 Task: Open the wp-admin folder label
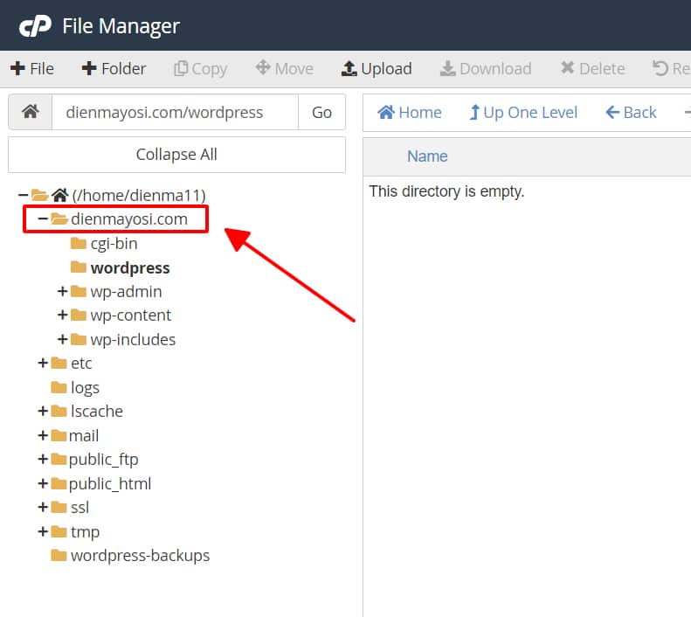point(126,291)
